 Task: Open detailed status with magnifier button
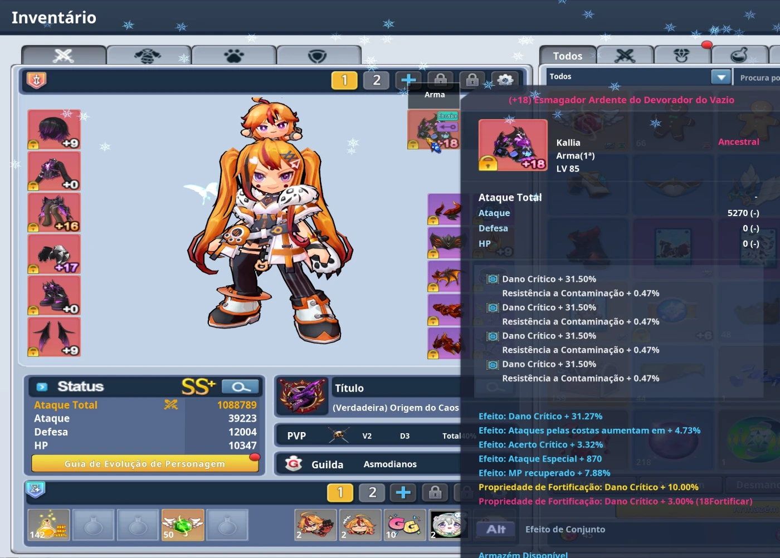[x=241, y=386]
